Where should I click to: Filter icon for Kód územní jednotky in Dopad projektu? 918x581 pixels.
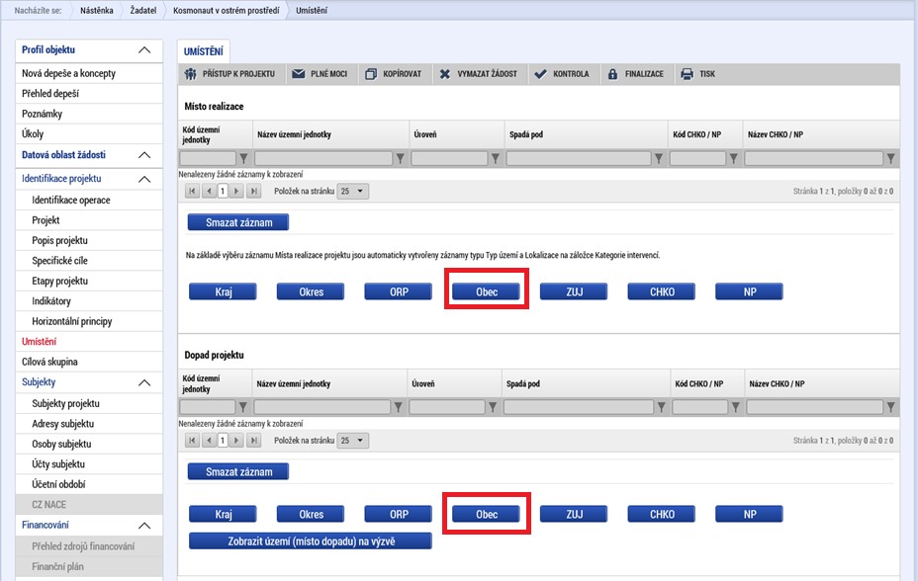[243, 407]
